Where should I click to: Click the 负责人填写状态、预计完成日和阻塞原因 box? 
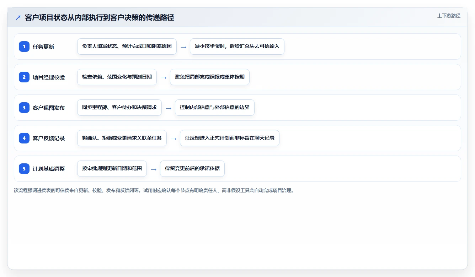[127, 47]
